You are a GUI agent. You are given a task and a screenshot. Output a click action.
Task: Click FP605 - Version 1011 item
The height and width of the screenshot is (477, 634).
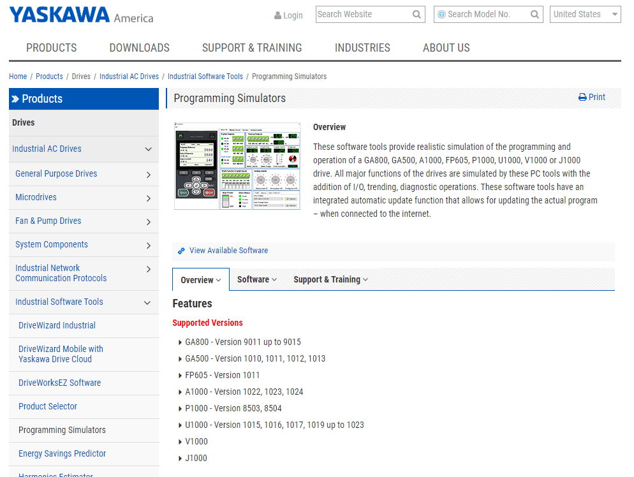click(x=222, y=375)
